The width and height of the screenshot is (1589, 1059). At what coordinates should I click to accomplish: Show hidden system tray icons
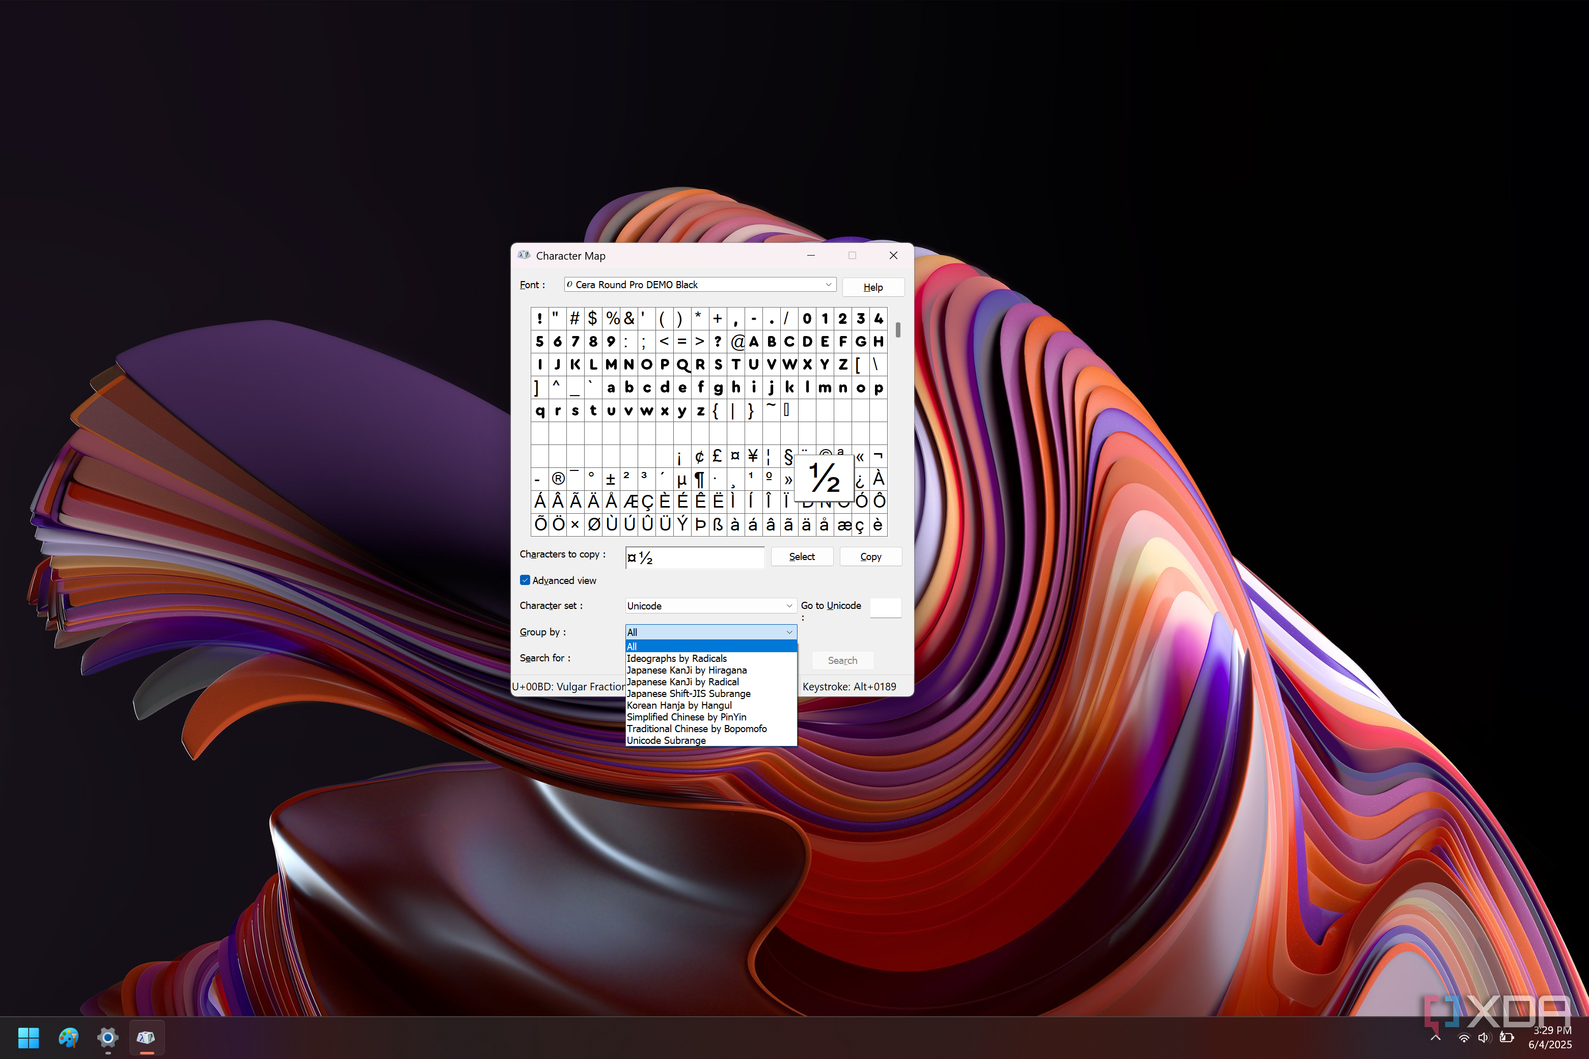(x=1436, y=1038)
